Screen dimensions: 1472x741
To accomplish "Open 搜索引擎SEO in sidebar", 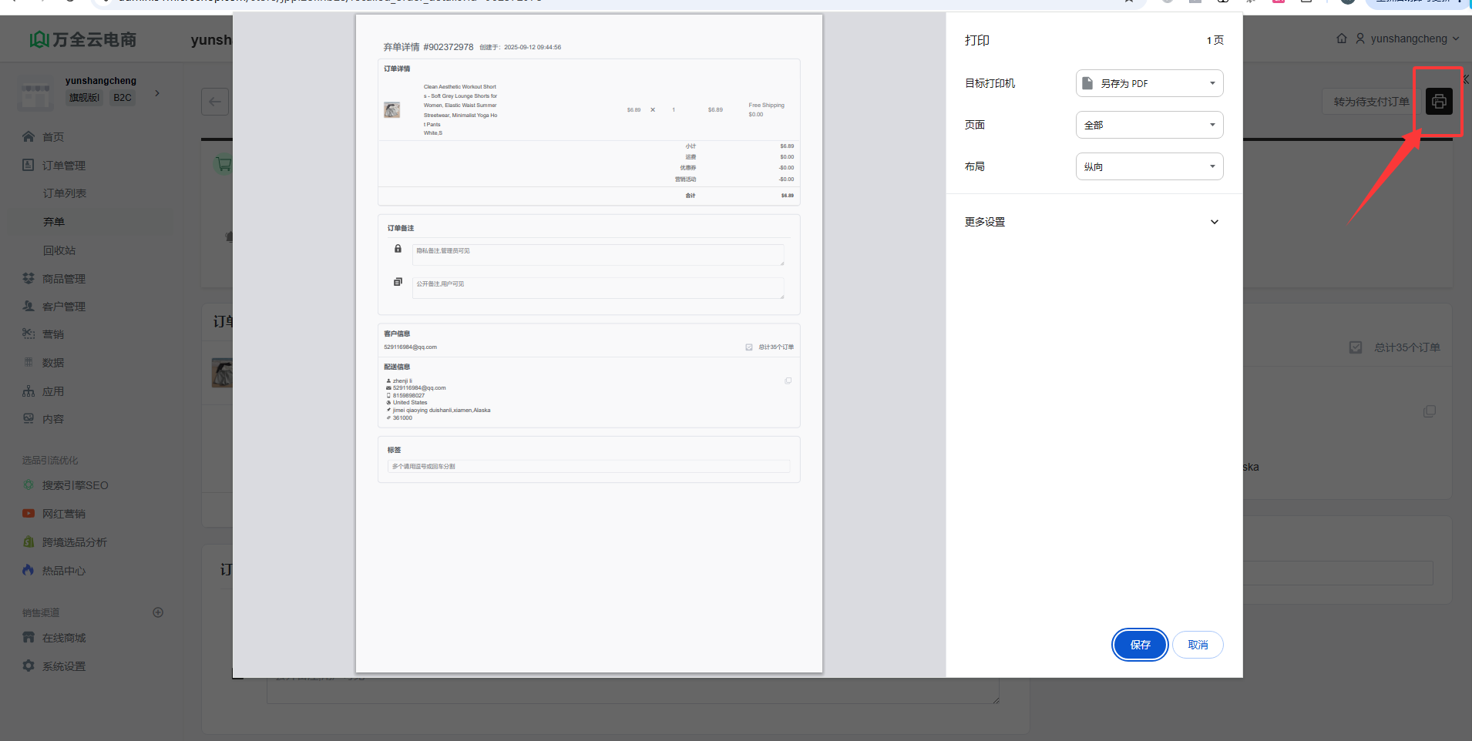I will [75, 485].
